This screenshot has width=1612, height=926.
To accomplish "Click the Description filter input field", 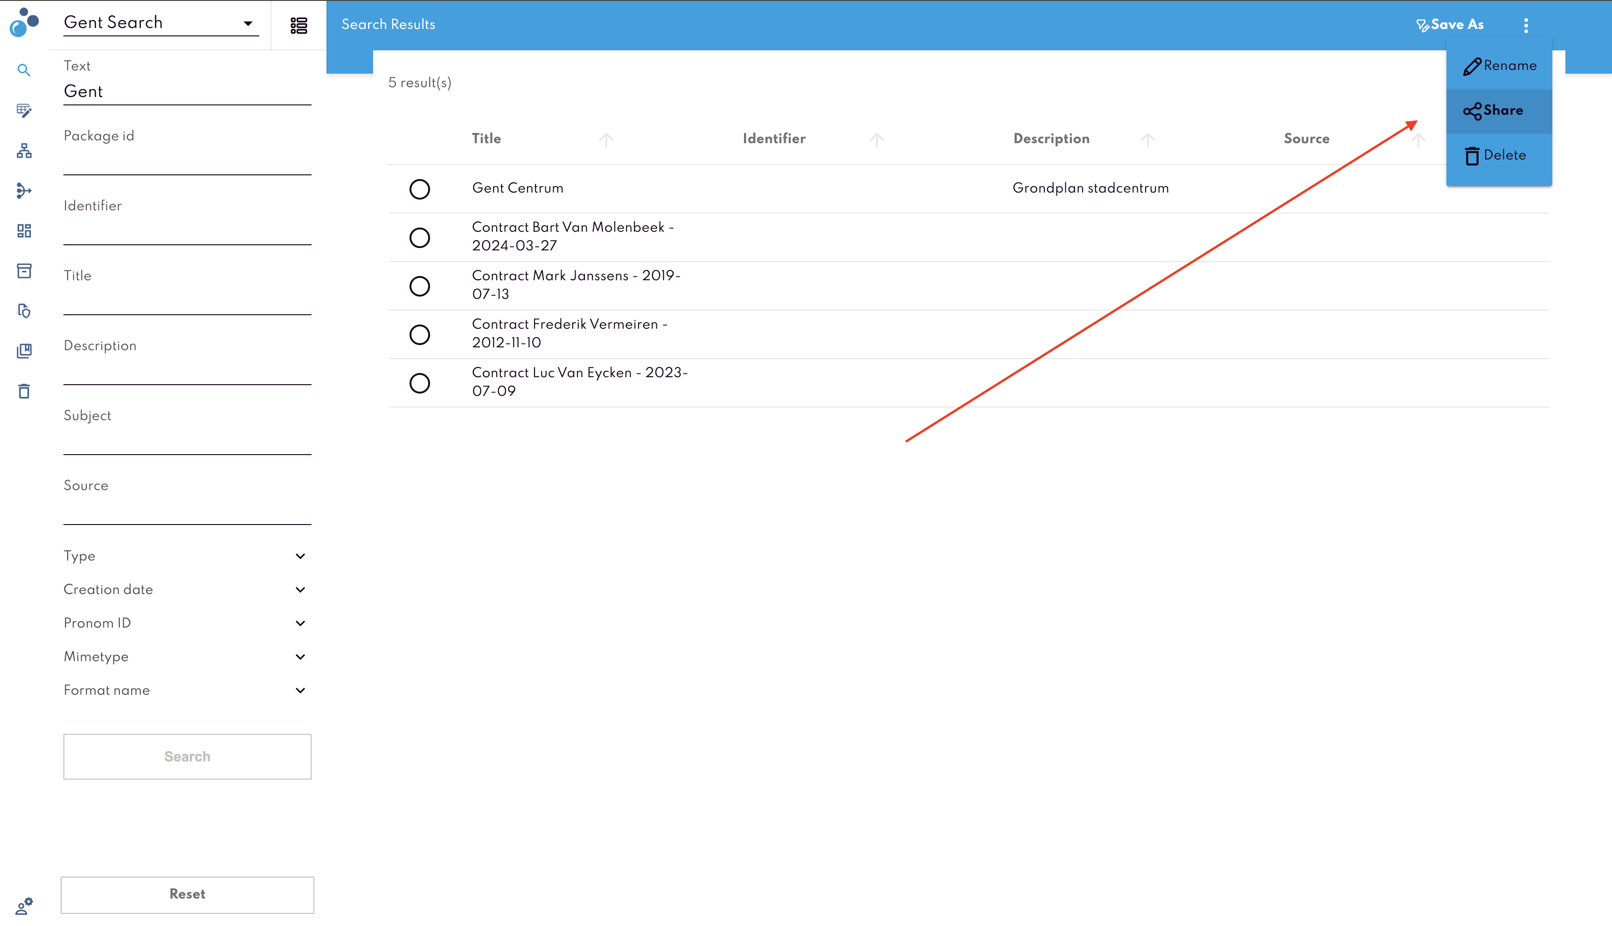I will [x=187, y=372].
